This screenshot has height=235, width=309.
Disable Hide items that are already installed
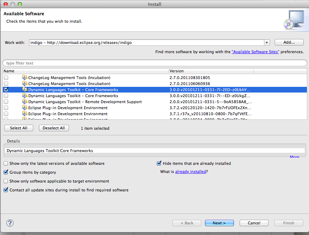(x=159, y=163)
